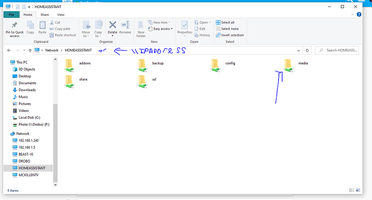The width and height of the screenshot is (372, 200).
Task: Click the red Delete icon
Action: [x=112, y=25]
